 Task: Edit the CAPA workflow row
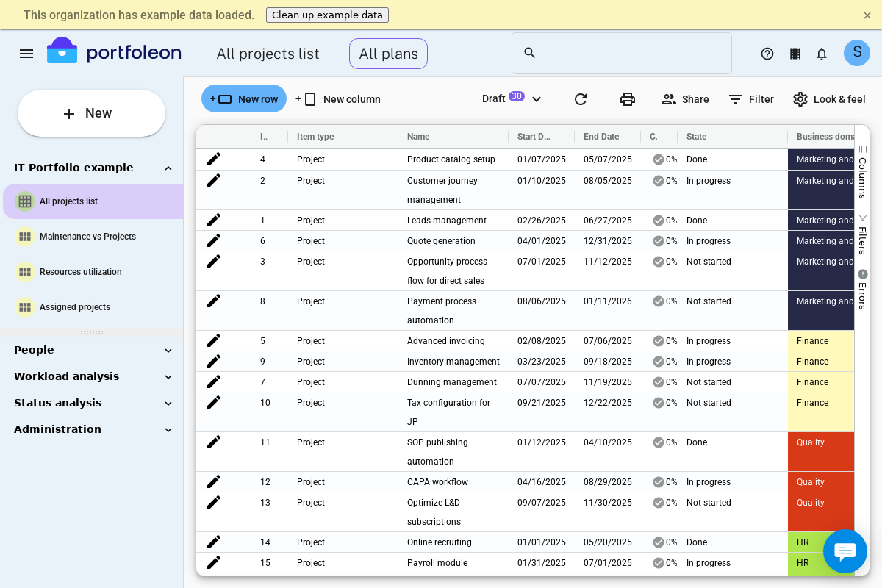[x=214, y=481]
